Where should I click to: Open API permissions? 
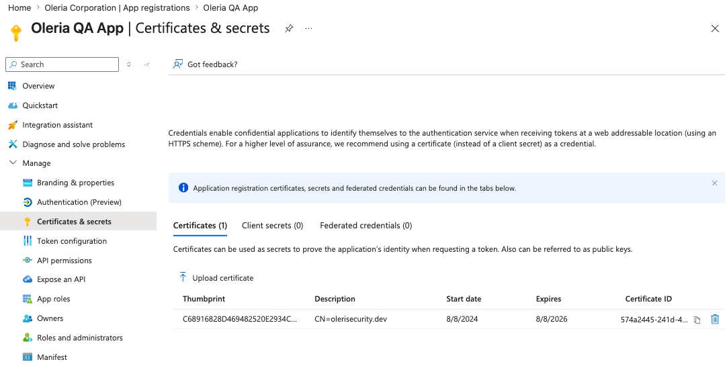(65, 261)
